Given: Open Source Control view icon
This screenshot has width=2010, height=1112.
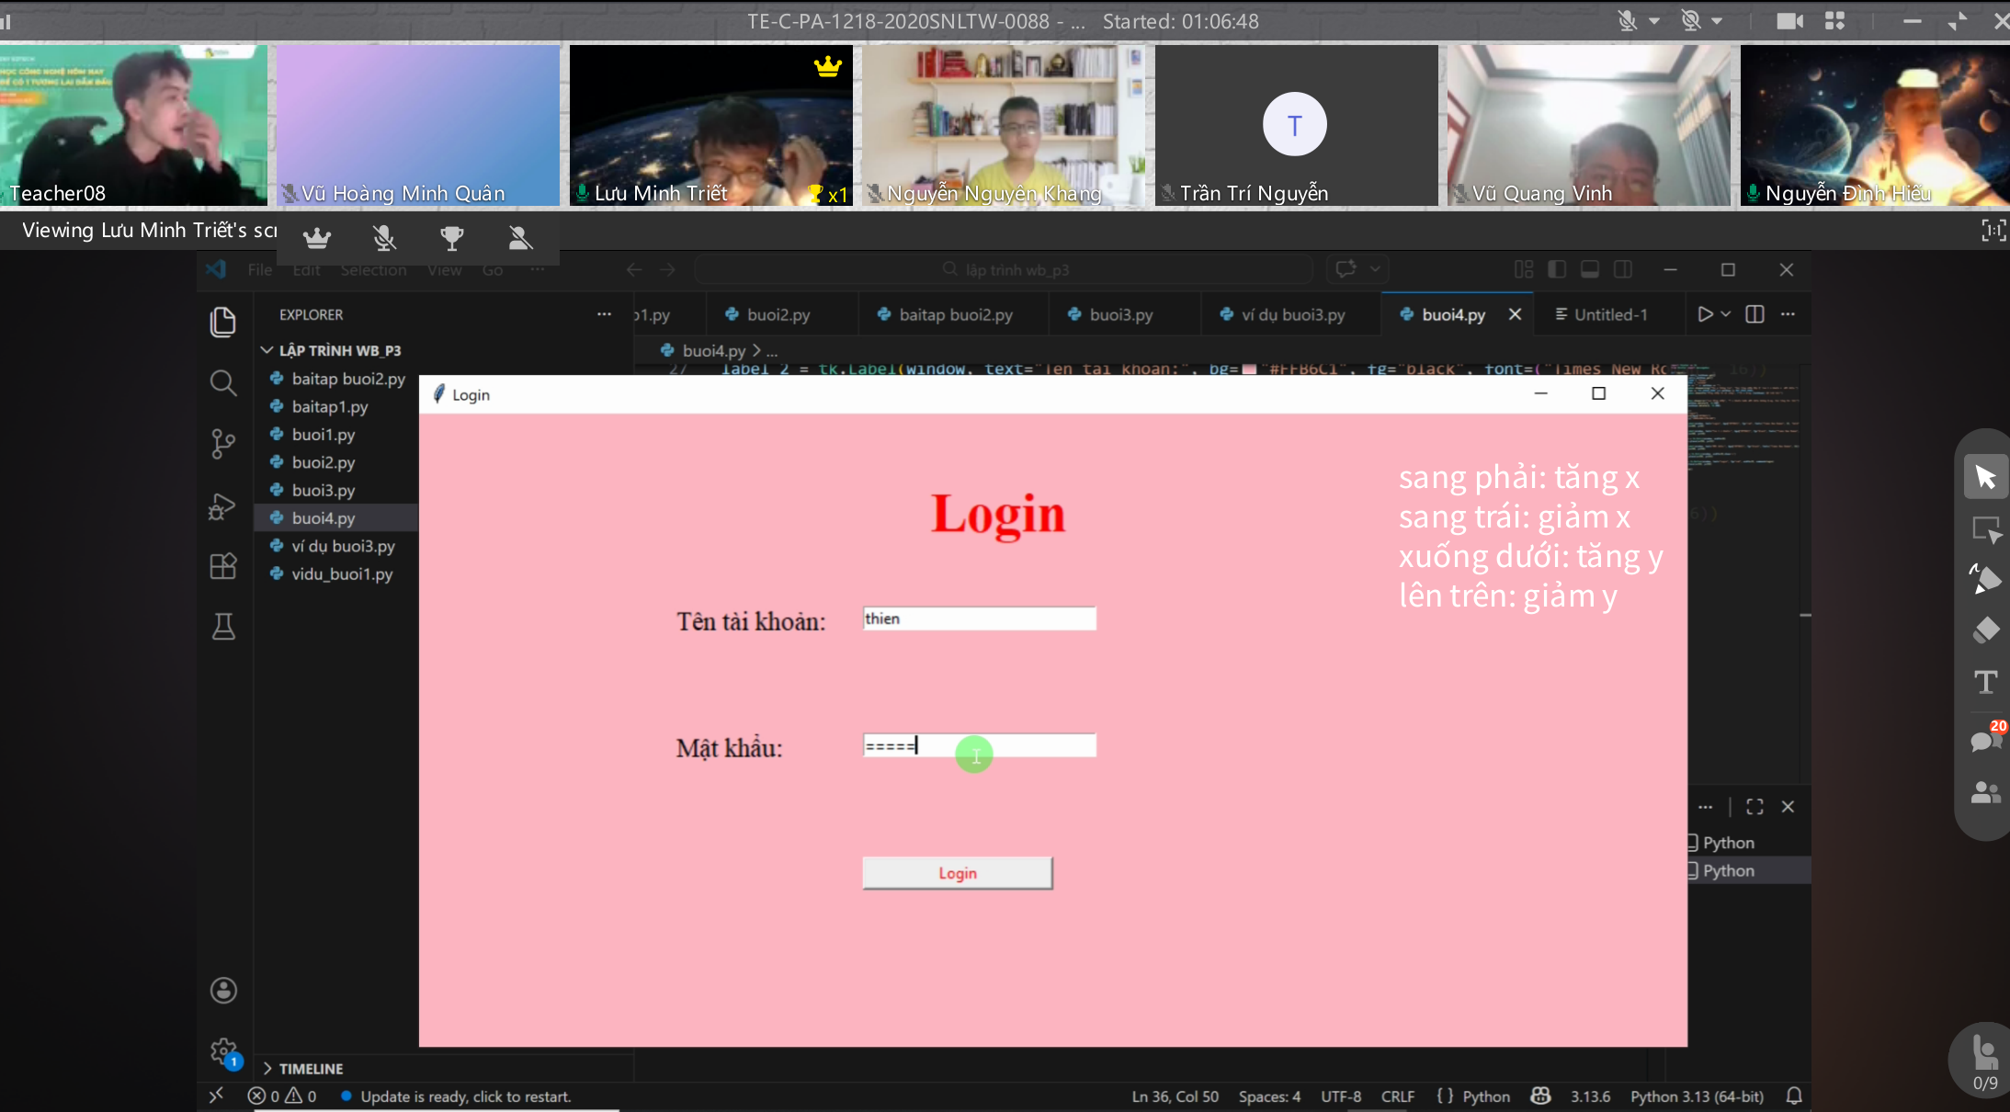Looking at the screenshot, I should click(x=222, y=444).
